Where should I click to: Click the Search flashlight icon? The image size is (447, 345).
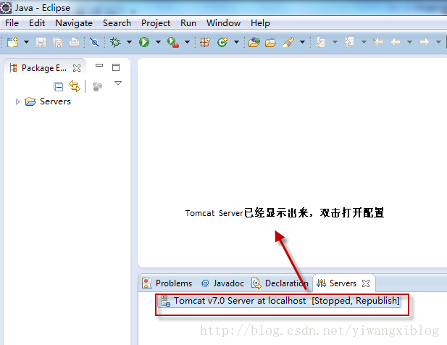point(288,42)
